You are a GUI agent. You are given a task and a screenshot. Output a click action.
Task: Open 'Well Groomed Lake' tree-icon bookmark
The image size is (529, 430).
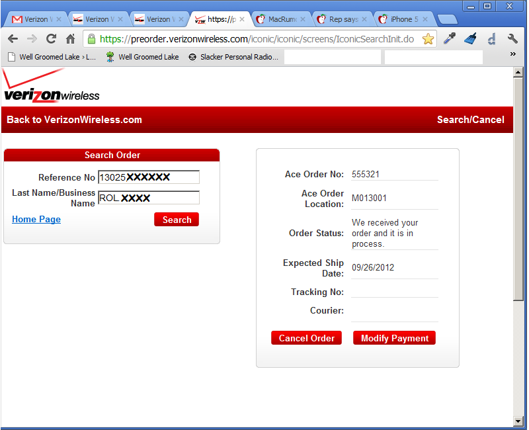pos(142,57)
